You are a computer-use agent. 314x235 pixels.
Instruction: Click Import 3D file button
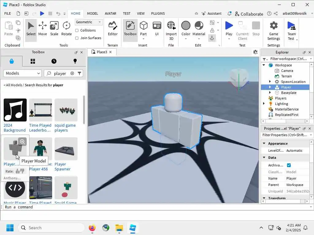click(171, 31)
